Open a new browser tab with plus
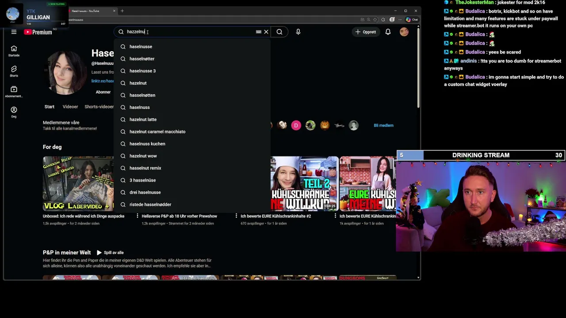 (x=122, y=11)
